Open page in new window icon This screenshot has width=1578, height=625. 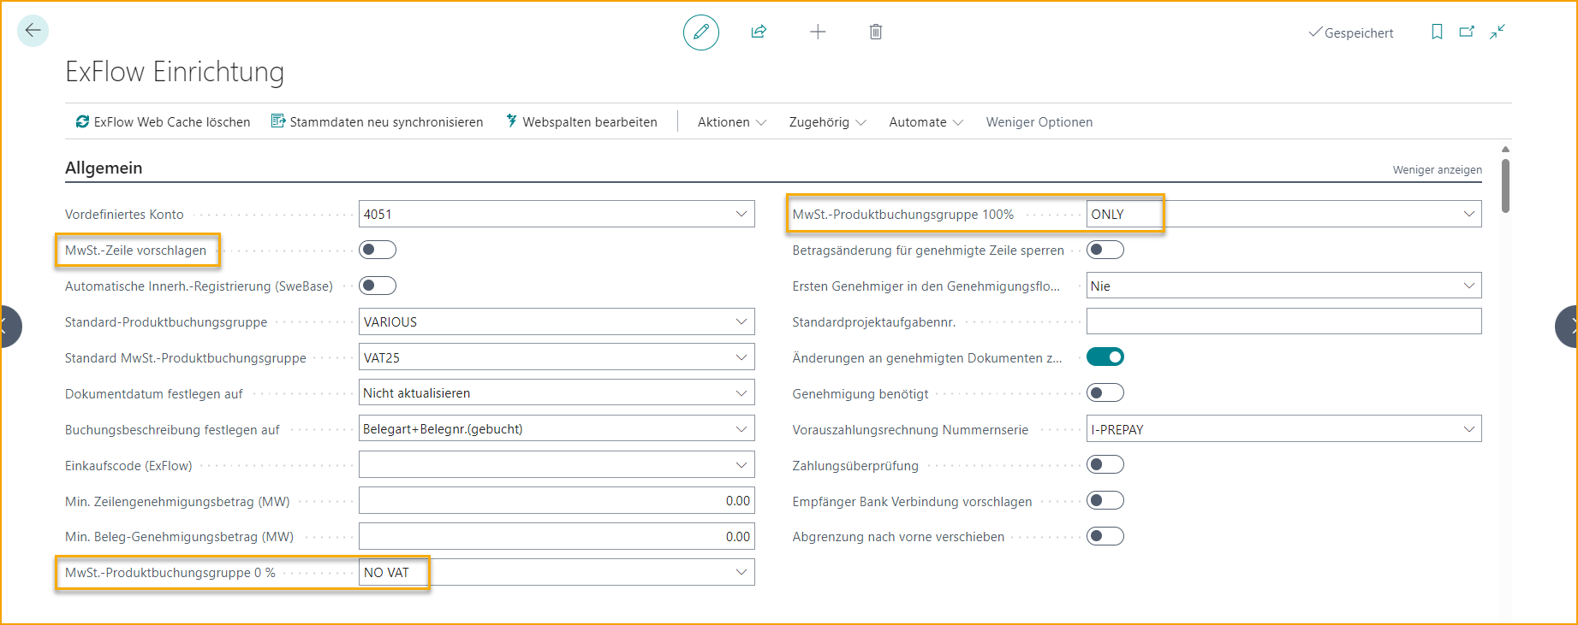pos(1467,32)
